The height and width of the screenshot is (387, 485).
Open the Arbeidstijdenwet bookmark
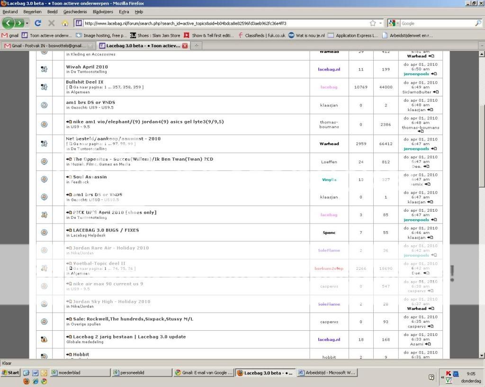(407, 35)
